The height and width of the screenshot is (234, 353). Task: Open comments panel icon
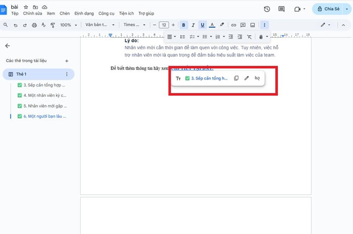pos(281,9)
